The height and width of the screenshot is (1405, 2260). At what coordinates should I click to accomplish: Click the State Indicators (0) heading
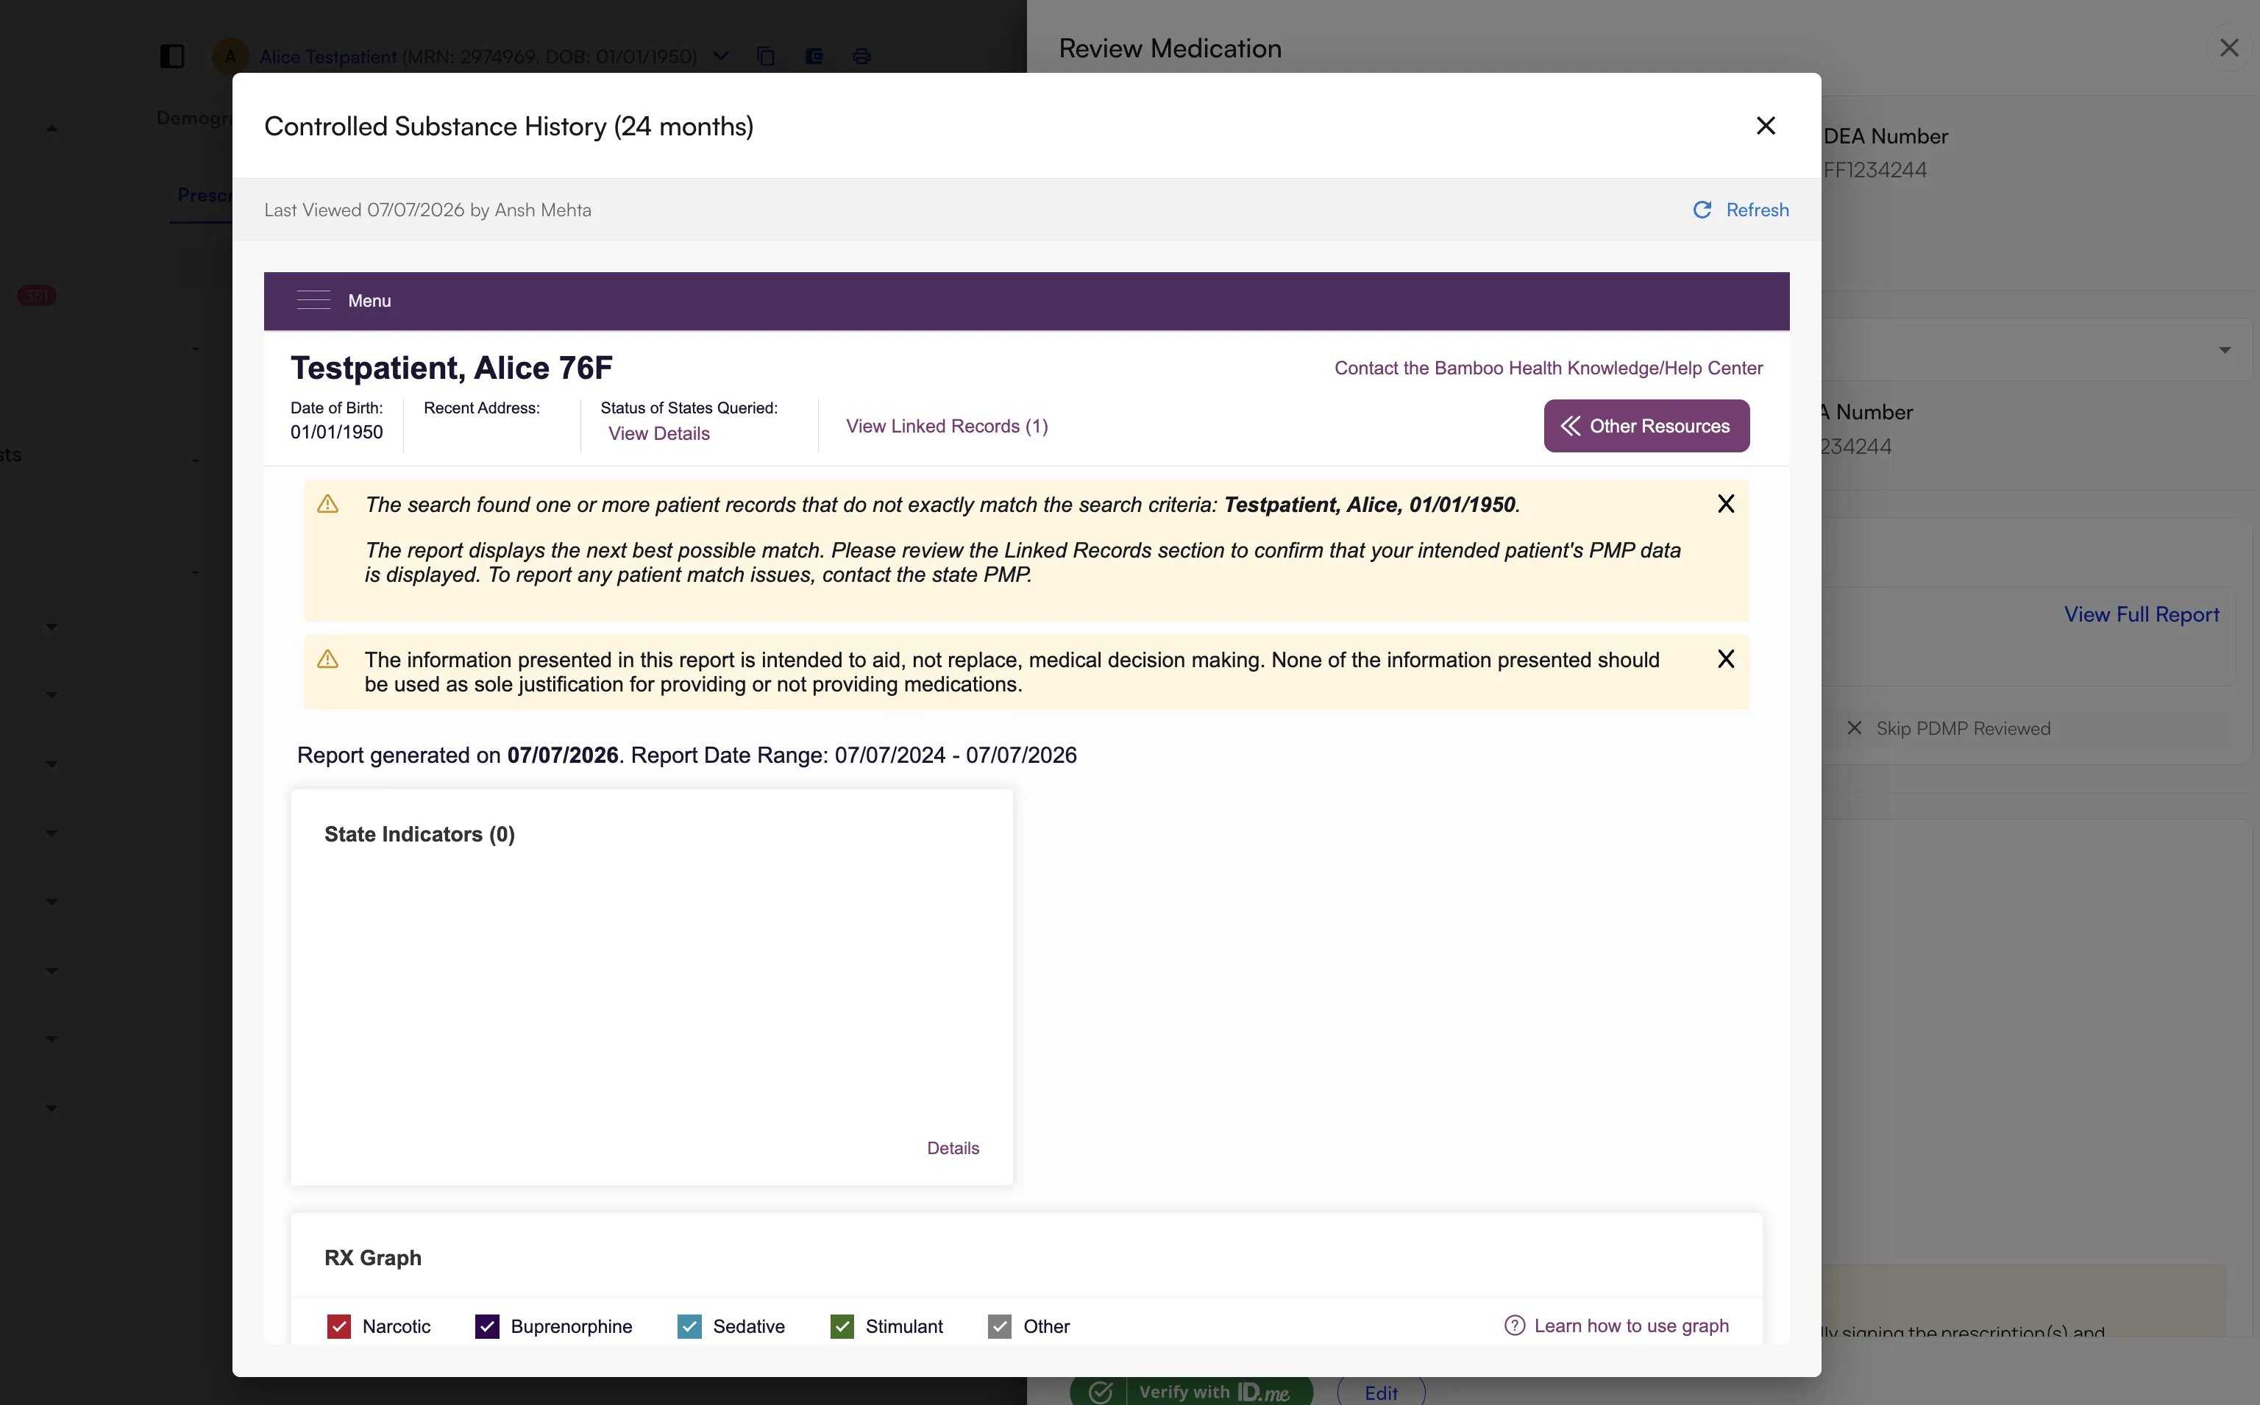(419, 834)
